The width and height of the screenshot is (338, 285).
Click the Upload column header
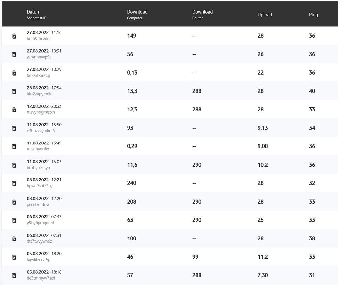265,15
